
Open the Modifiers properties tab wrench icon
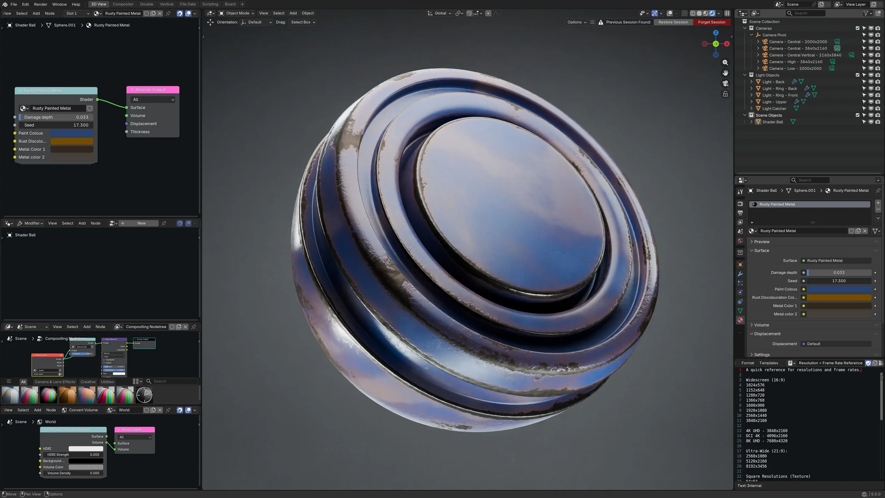click(x=740, y=274)
